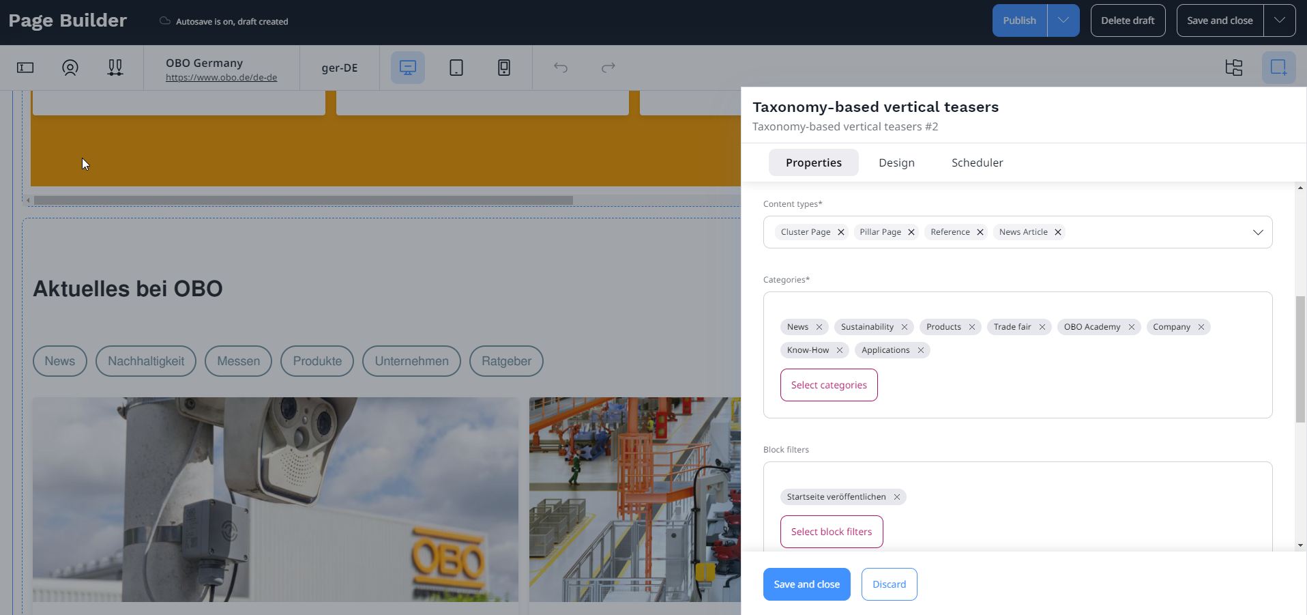Toggle the Nachhaltigkeit filter pill
This screenshot has width=1307, height=615.
coord(145,361)
